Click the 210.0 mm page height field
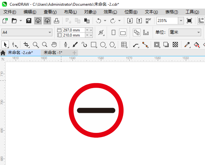Image resolution: width=205 pixels, height=165 pixels. (73, 35)
